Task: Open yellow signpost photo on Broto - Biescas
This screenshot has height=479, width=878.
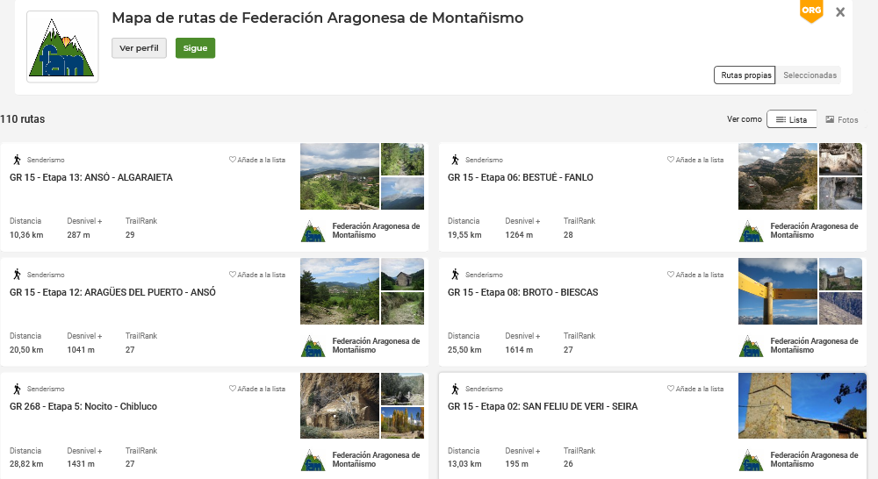Action: (777, 291)
